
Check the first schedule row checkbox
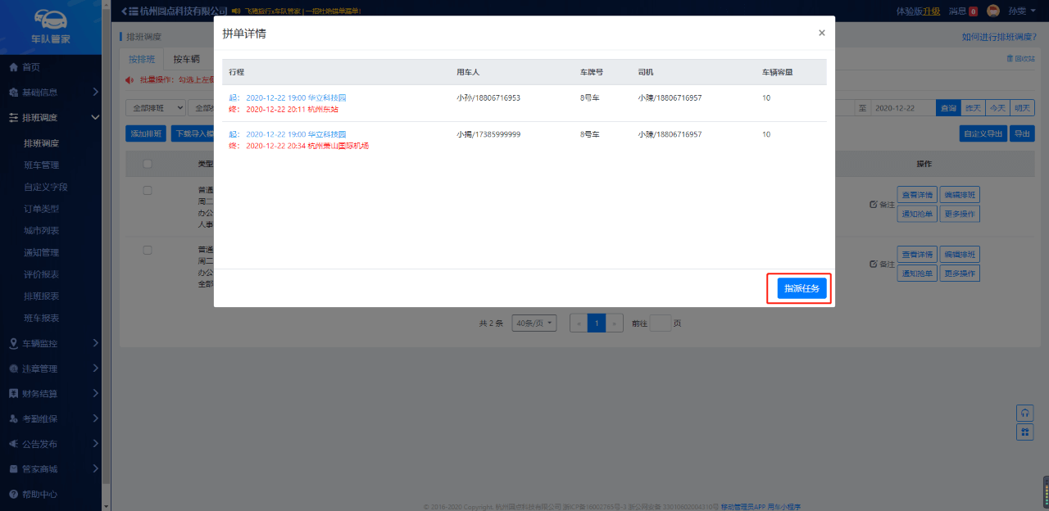pos(148,191)
